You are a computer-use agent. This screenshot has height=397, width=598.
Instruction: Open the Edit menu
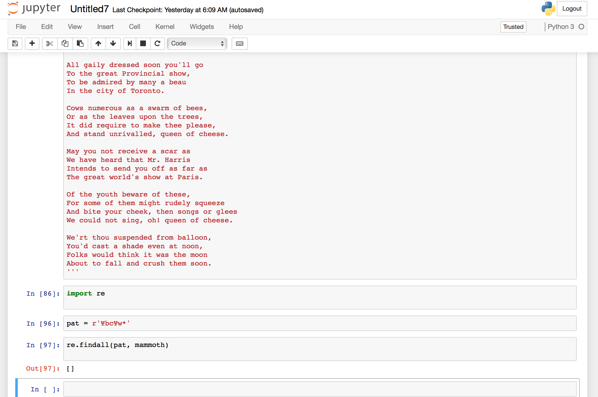point(47,27)
